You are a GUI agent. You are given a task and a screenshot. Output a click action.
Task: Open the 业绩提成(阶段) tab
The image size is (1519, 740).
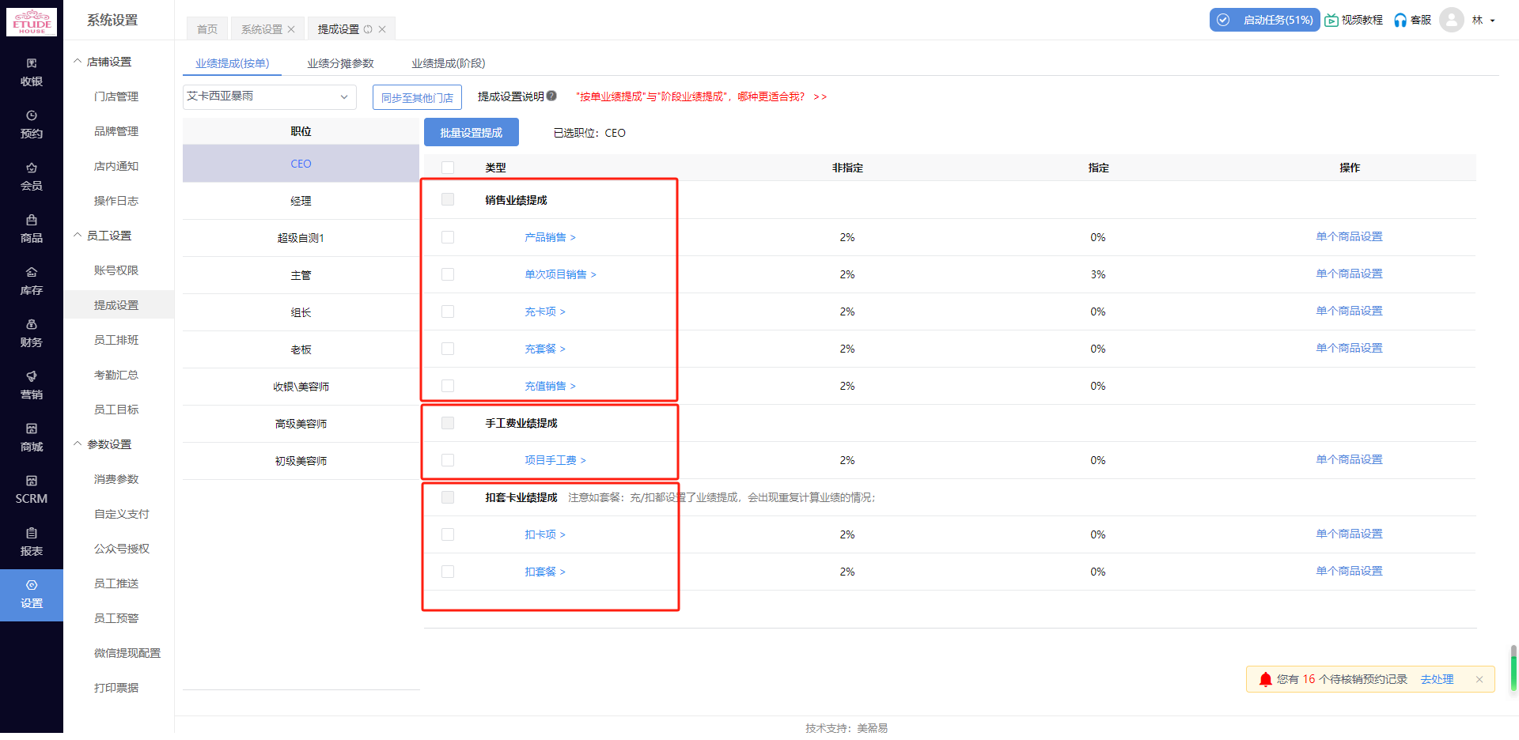point(448,62)
